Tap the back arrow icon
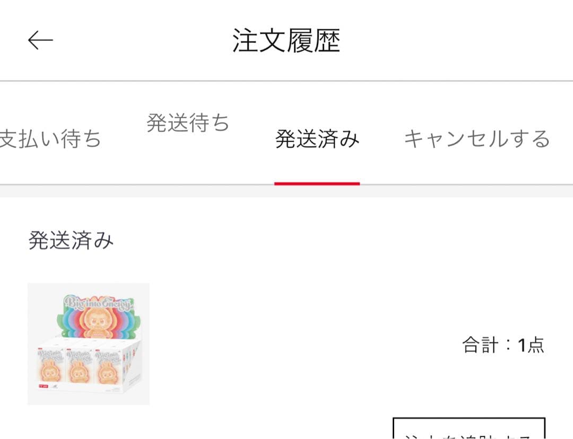The height and width of the screenshot is (439, 573). [40, 40]
